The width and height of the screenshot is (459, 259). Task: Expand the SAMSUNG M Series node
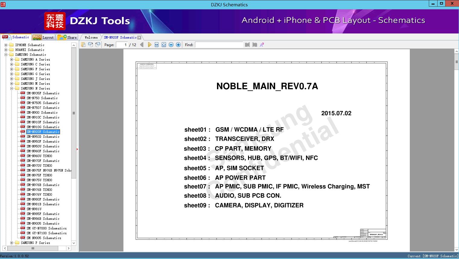[x=11, y=84]
